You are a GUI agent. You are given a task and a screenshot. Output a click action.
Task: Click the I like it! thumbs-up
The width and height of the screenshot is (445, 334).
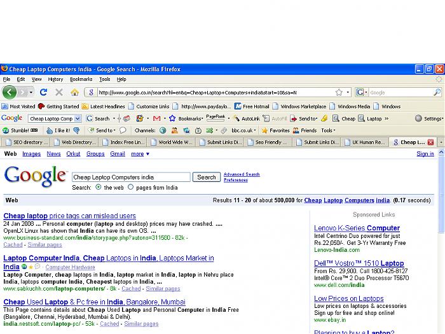[58, 130]
